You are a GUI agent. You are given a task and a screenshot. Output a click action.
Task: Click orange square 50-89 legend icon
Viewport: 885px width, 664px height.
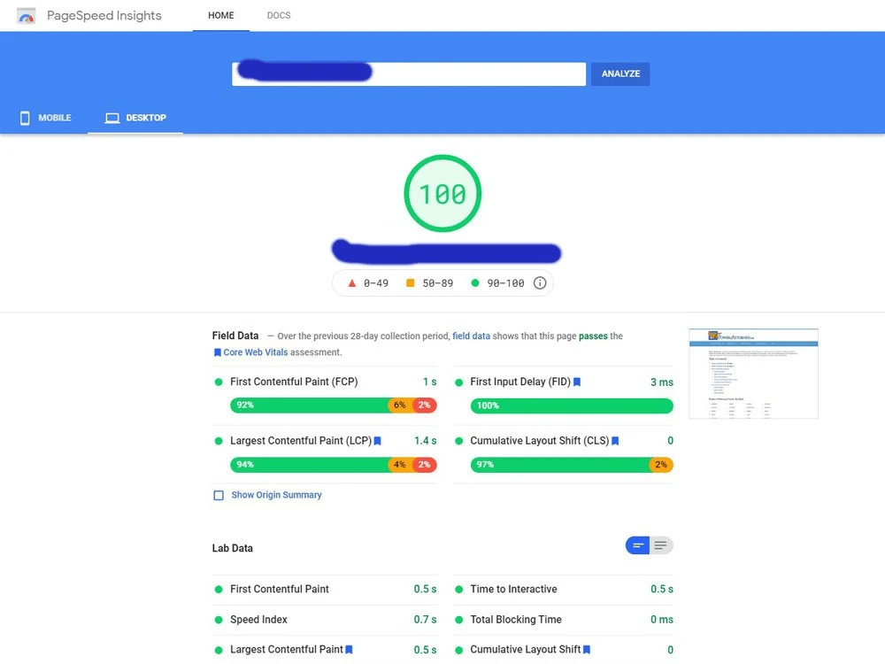coord(411,283)
